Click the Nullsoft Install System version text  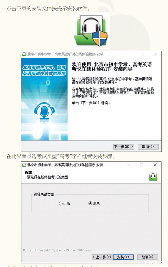coord(57,250)
